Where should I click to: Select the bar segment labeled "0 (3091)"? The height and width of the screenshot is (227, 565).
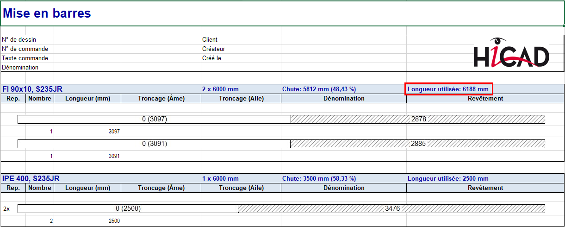154,144
